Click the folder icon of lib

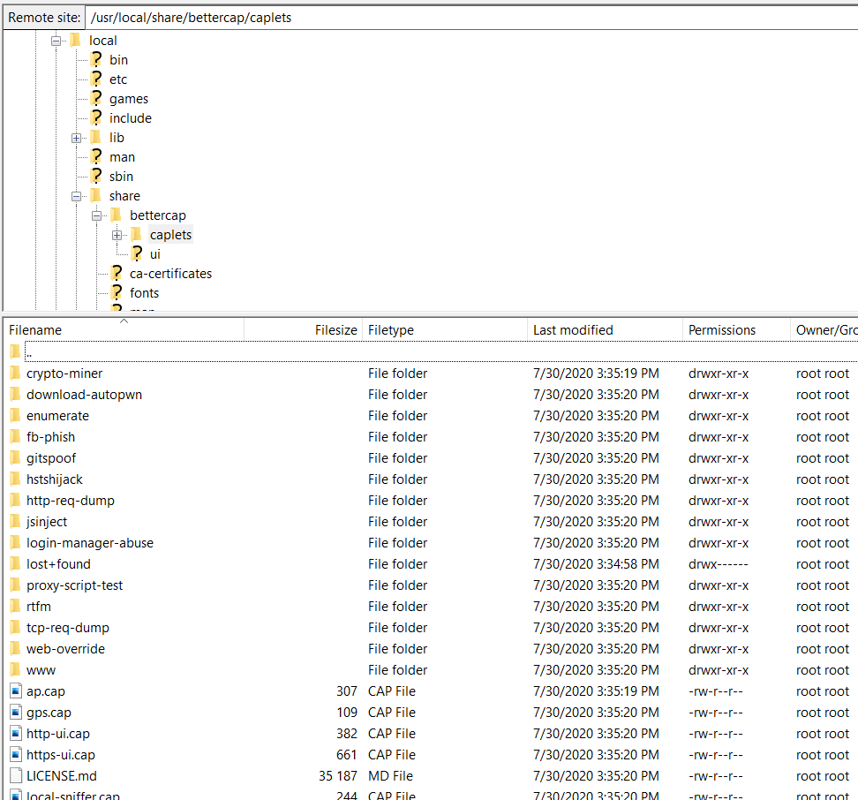click(95, 137)
